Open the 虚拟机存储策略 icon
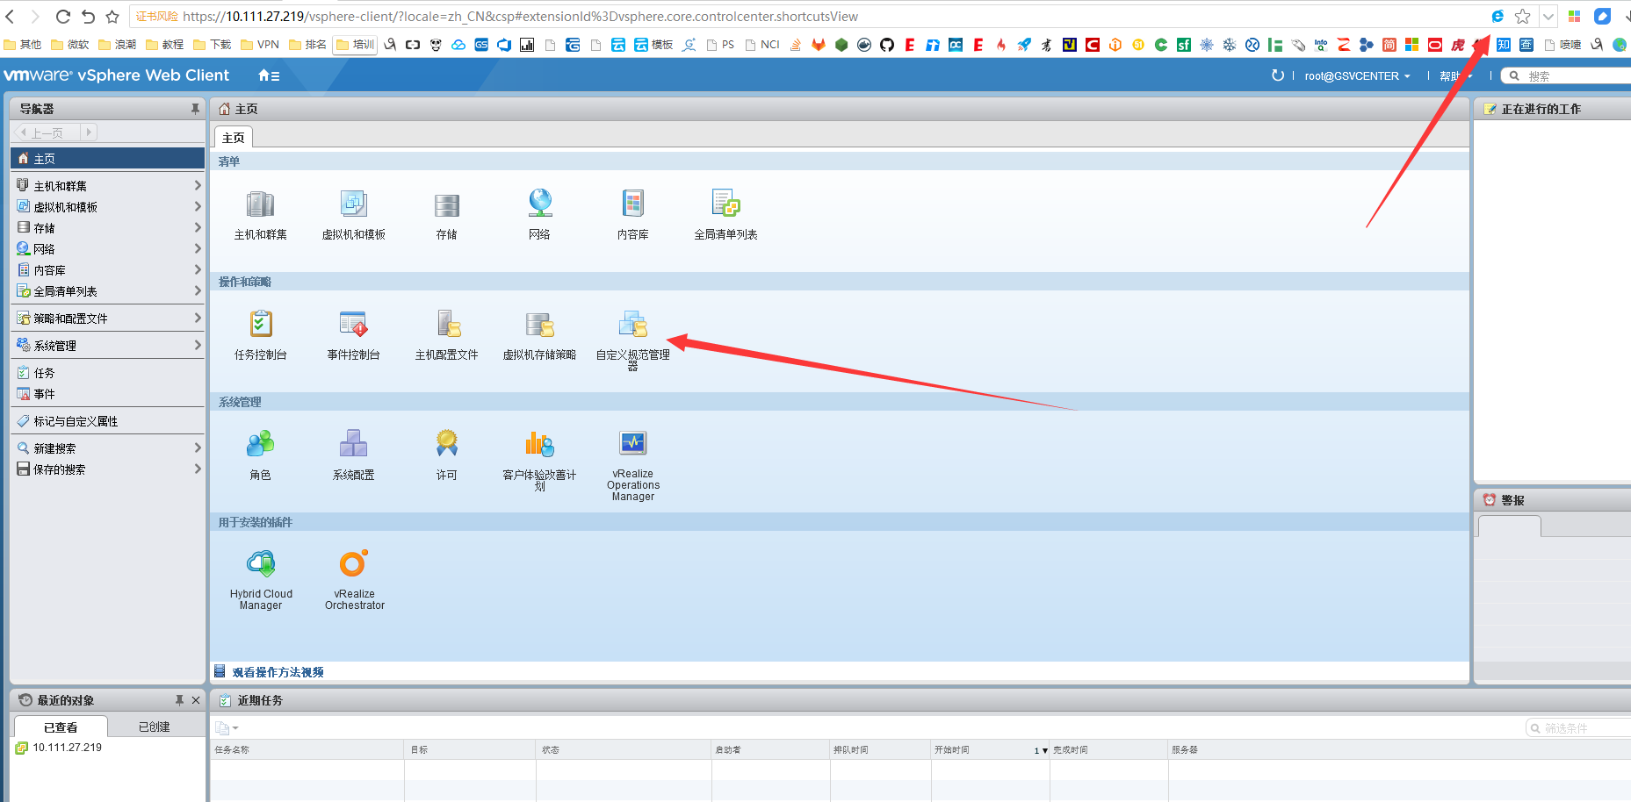Screen dimensions: 1631x802 click(540, 325)
